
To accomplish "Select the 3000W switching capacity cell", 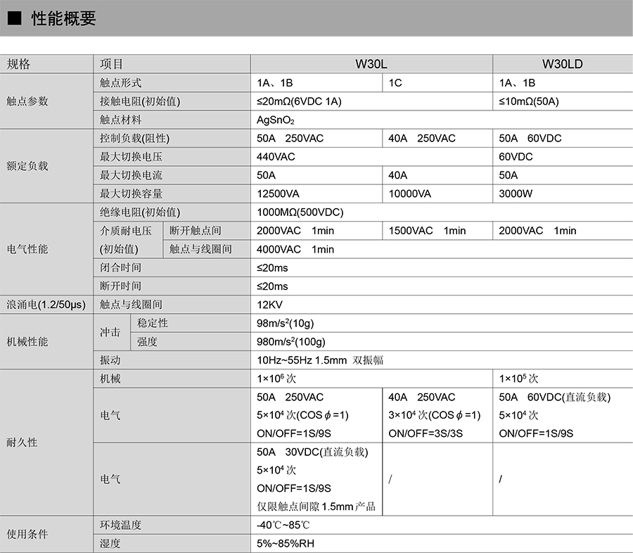I will (516, 193).
